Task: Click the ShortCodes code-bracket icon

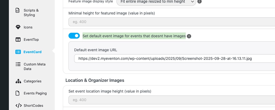Action: pyautogui.click(x=18, y=105)
